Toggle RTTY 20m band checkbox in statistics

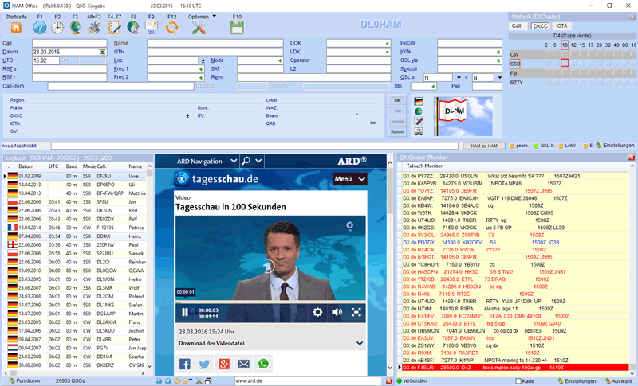click(599, 82)
